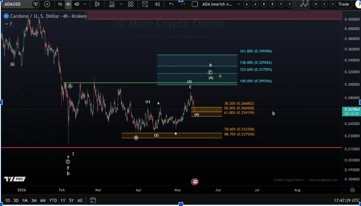
Task: Click the 61.80% (0.254159) retracement label
Action: 239,113
